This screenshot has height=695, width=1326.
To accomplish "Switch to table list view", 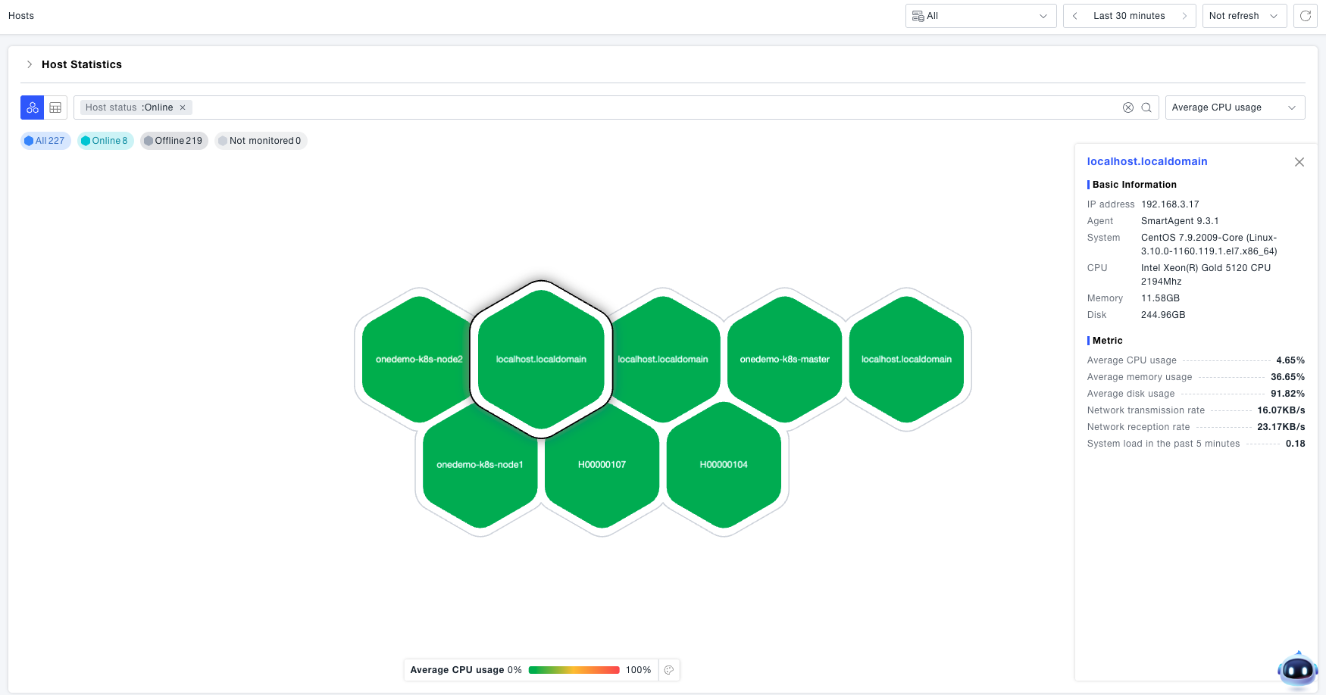I will [55, 108].
